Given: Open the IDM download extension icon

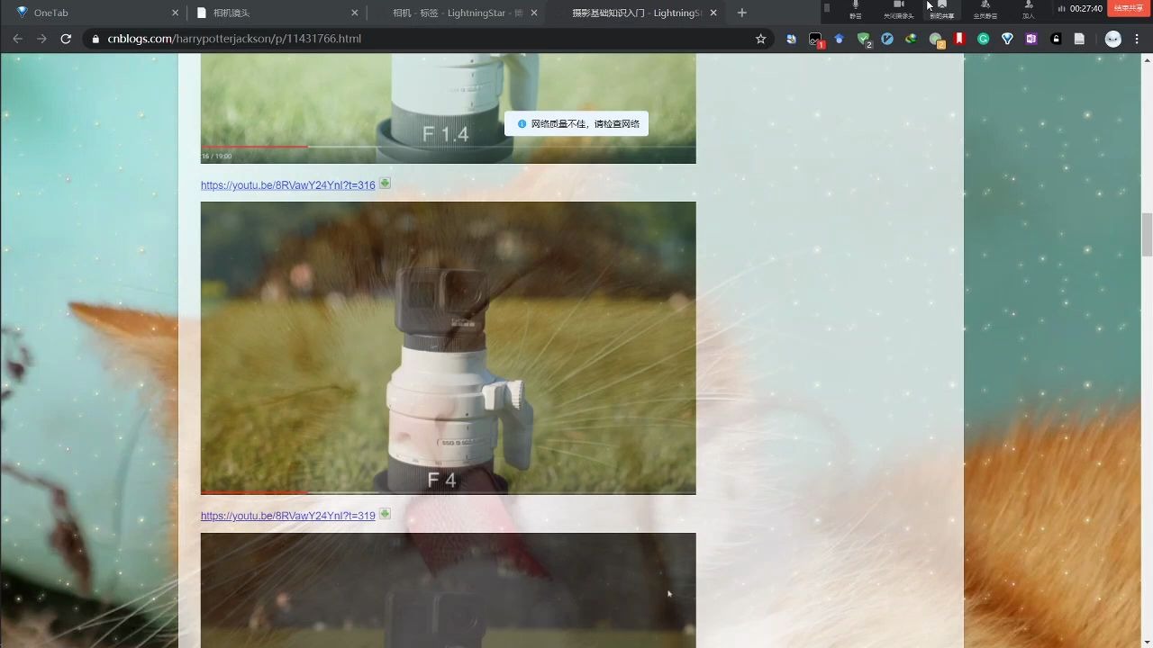Looking at the screenshot, I should (912, 39).
